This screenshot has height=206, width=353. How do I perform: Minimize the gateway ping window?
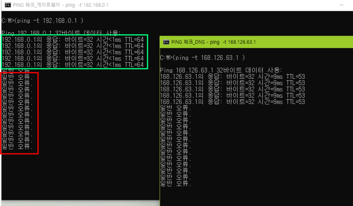coord(342,5)
